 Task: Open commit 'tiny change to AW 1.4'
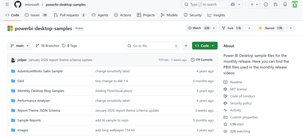point(111,81)
